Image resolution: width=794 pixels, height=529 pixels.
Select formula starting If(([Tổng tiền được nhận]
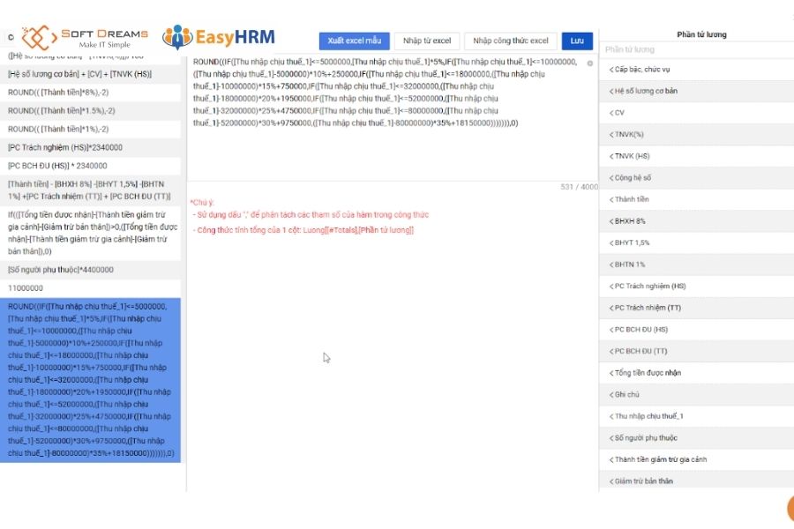tap(90, 233)
